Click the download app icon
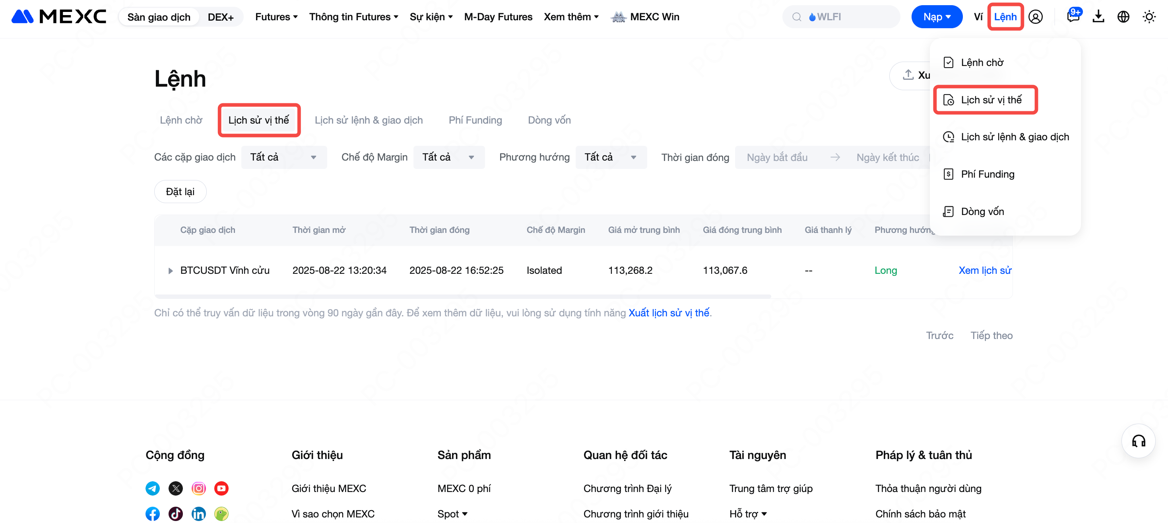 click(1098, 17)
